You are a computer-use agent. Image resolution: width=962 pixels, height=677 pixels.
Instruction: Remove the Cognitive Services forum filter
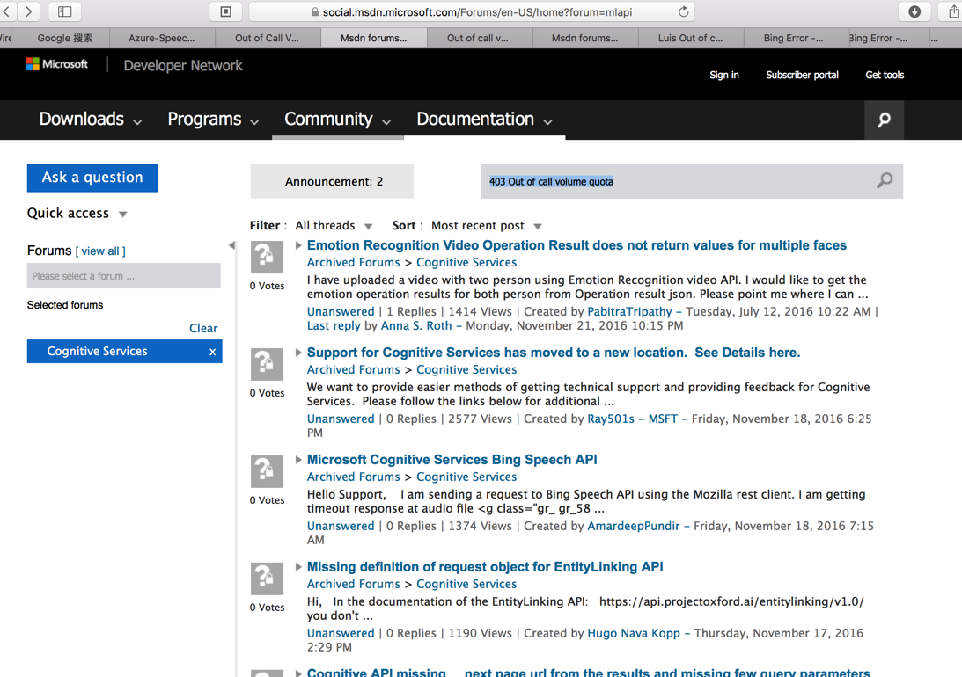coord(212,352)
